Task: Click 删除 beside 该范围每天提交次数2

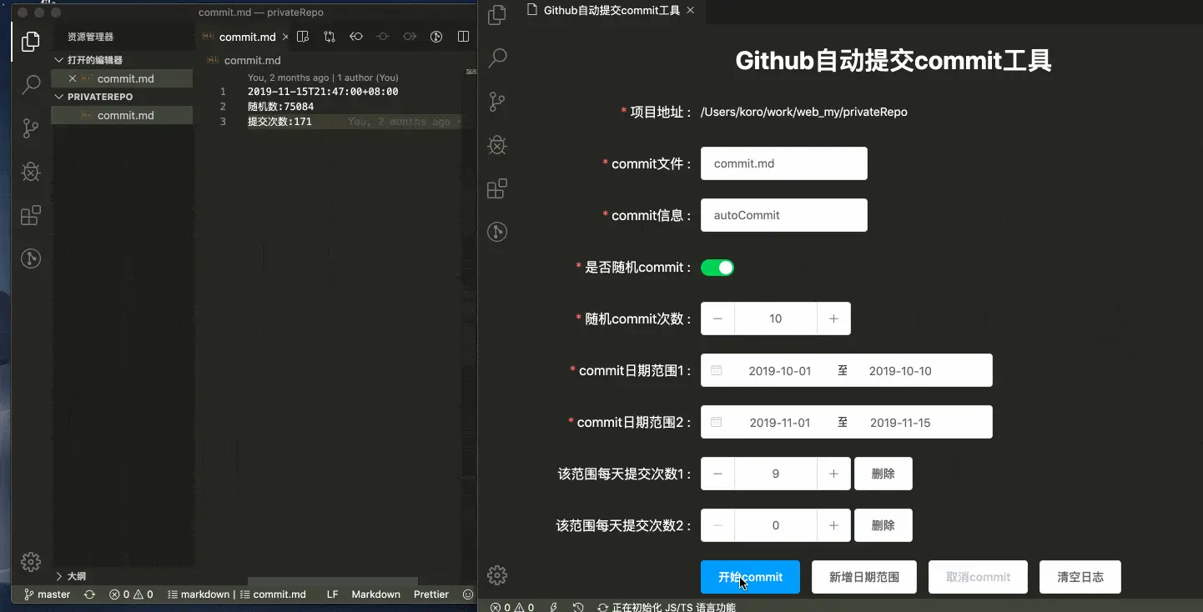Action: (883, 525)
